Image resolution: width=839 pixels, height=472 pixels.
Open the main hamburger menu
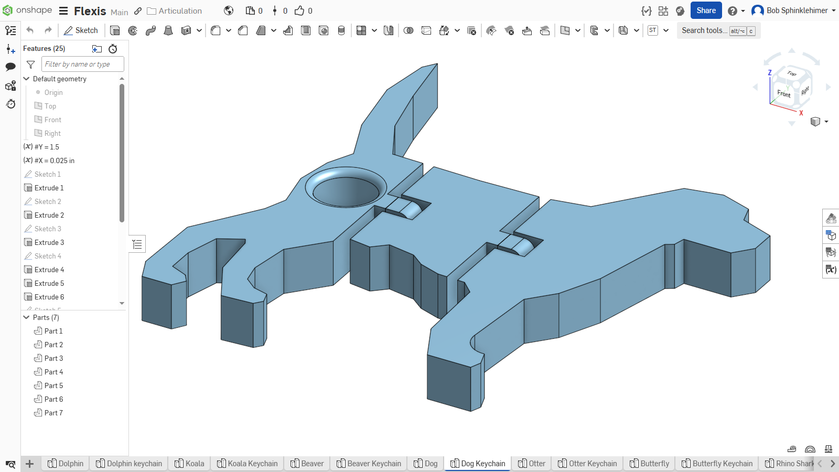coord(63,11)
